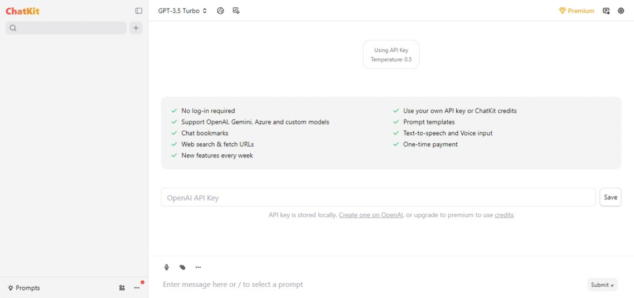Screen dimensions: 634x298
Task: Focus the OpenAI API Key field
Action: coord(378,197)
